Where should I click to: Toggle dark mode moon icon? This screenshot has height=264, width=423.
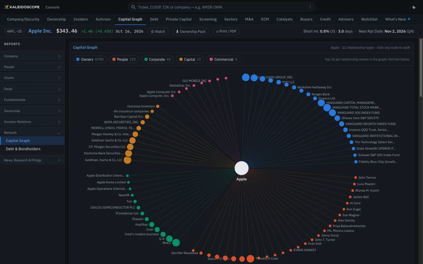point(414,7)
